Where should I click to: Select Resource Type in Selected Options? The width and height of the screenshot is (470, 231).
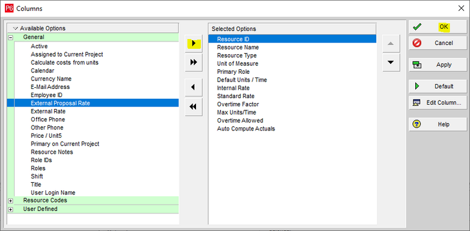237,55
